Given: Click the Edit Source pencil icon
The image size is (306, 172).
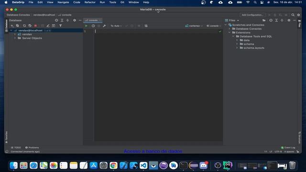Looking at the screenshot, I should [x=48, y=26].
